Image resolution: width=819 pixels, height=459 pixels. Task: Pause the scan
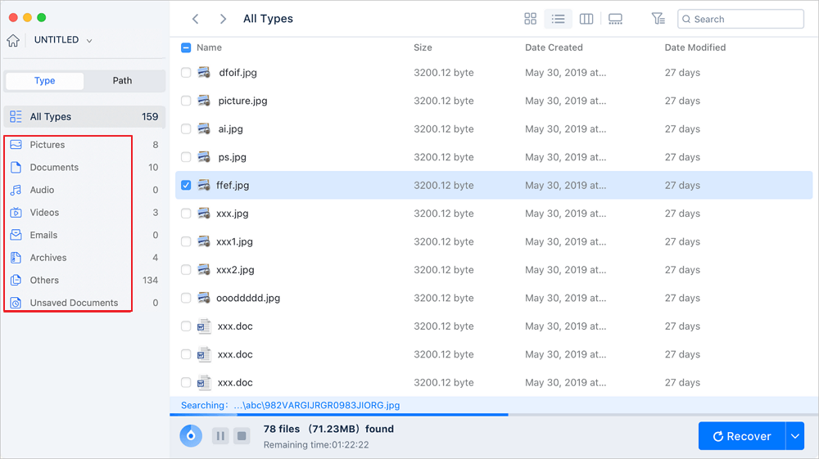[220, 436]
